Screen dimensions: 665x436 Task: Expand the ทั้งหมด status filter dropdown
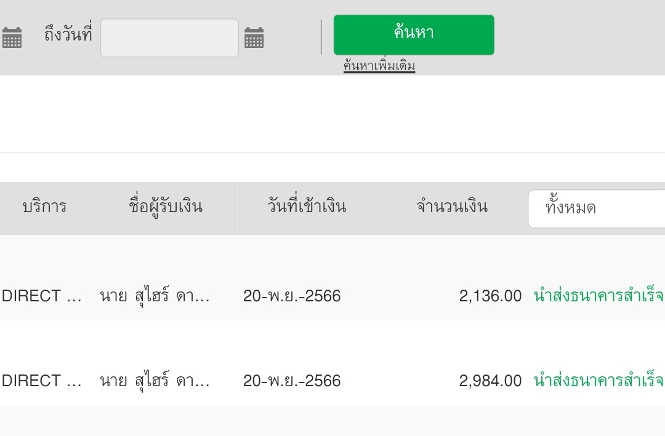[596, 208]
